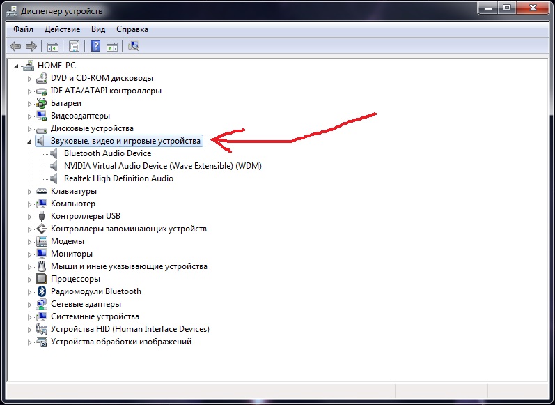Maximize the Диспетчер устройств window

click(507, 8)
